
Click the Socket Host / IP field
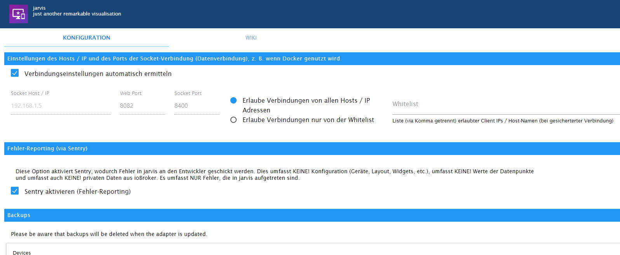pyautogui.click(x=61, y=106)
